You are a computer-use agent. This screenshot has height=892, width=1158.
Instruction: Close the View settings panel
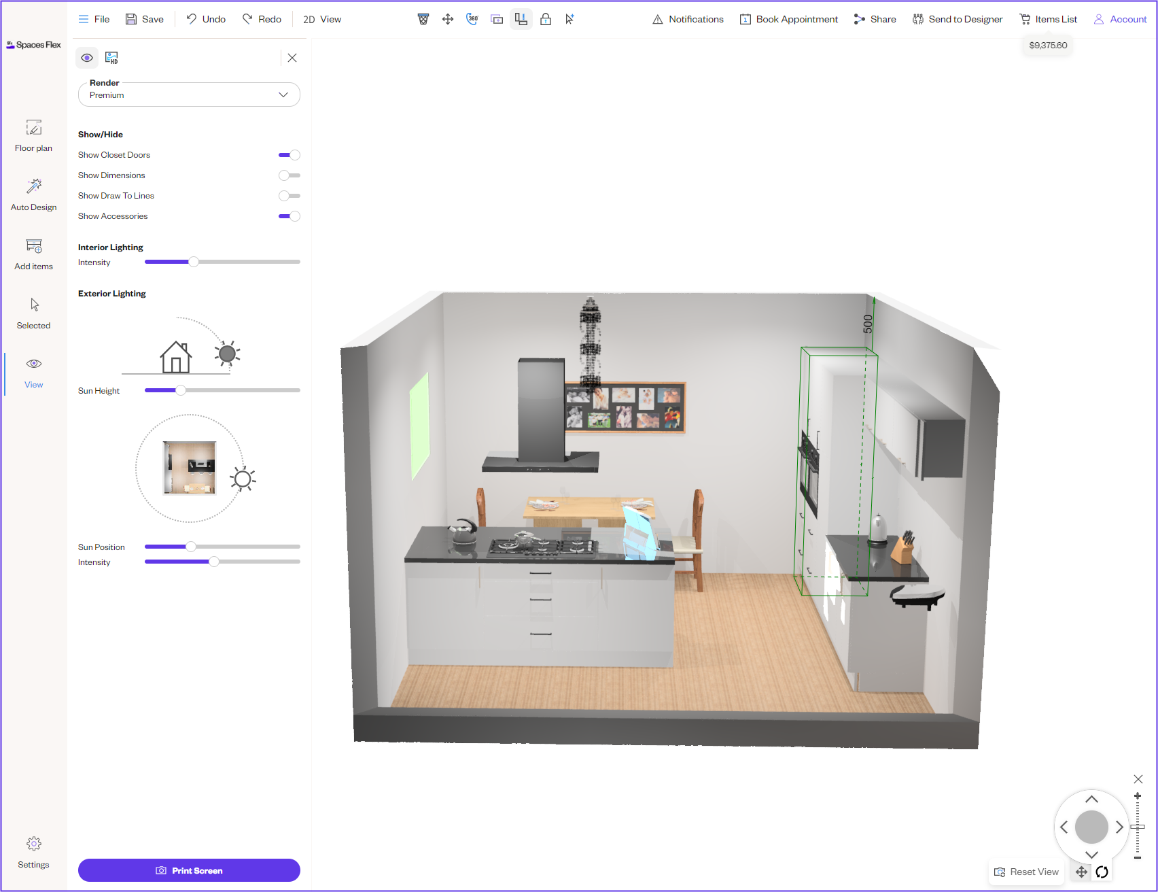coord(292,58)
